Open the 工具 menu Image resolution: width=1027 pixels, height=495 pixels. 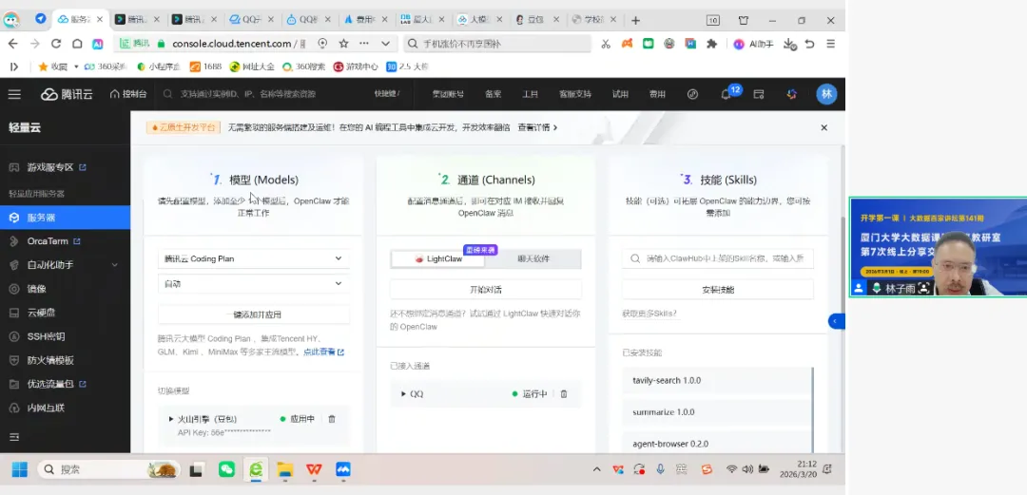(530, 94)
